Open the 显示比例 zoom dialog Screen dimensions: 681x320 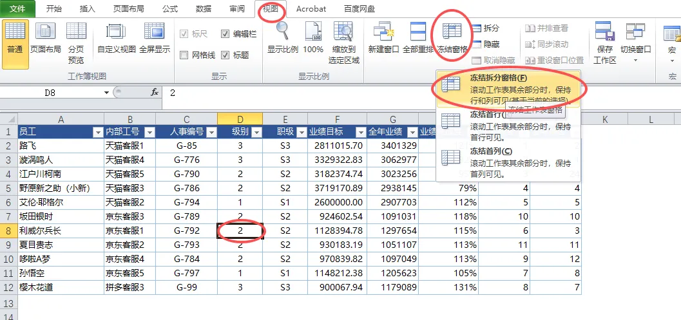click(x=283, y=39)
